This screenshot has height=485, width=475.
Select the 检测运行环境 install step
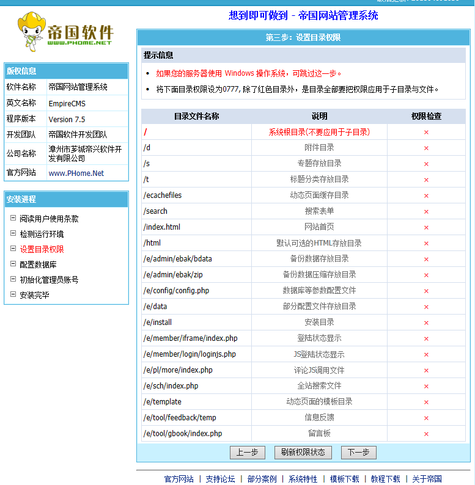(x=41, y=234)
